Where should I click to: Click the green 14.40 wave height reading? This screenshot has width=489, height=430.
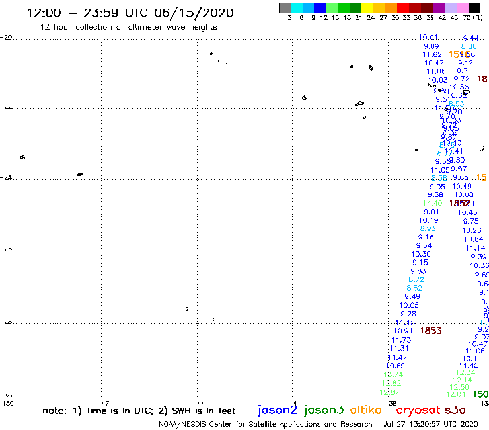[433, 203]
